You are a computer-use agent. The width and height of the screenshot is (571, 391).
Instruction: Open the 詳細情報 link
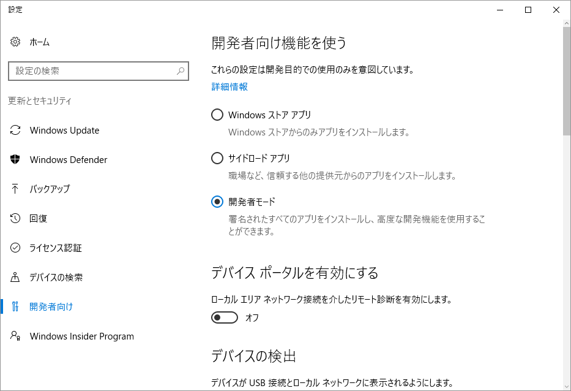[230, 87]
